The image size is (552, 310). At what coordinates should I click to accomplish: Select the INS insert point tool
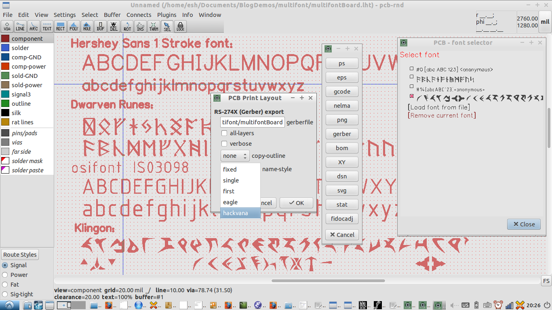140,27
